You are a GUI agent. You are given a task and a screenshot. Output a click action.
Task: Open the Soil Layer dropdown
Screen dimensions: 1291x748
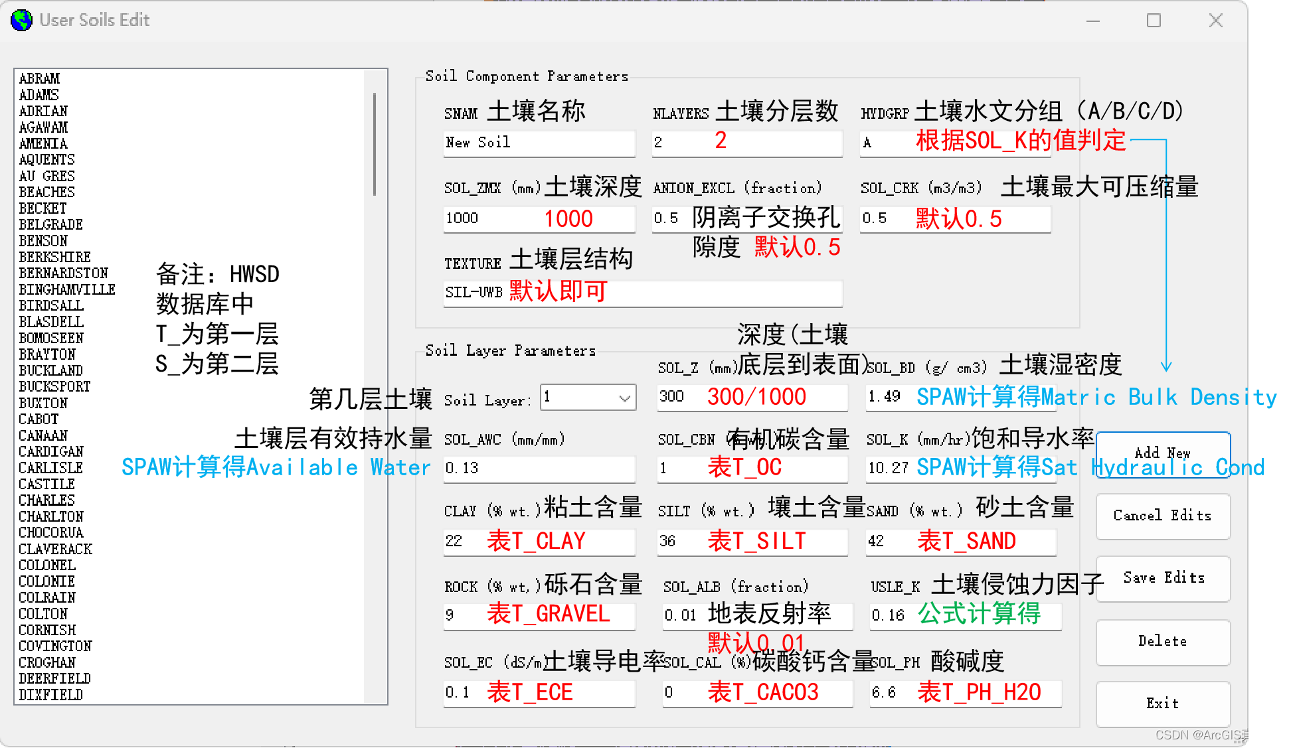tap(588, 398)
